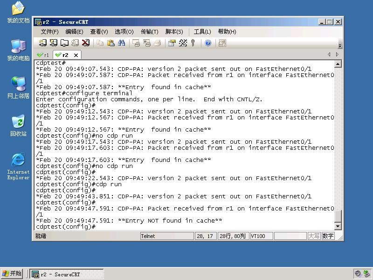This screenshot has height=280, width=373.
Task: Click the grayed session lock icon
Action: click(x=222, y=43)
